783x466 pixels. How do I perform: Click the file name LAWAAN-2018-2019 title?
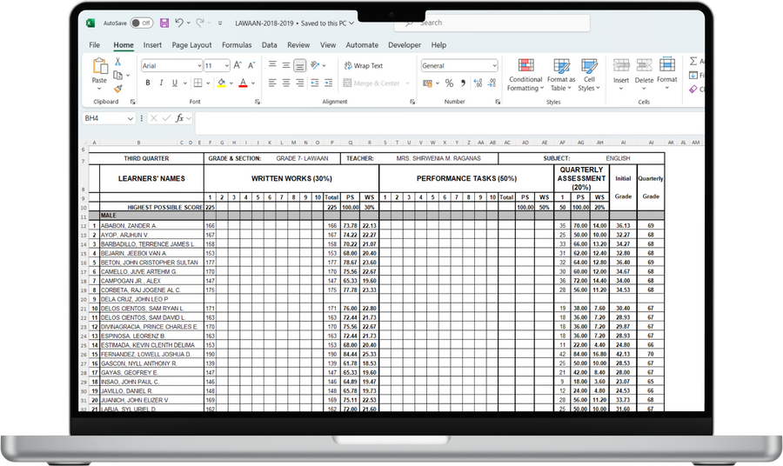coord(264,23)
